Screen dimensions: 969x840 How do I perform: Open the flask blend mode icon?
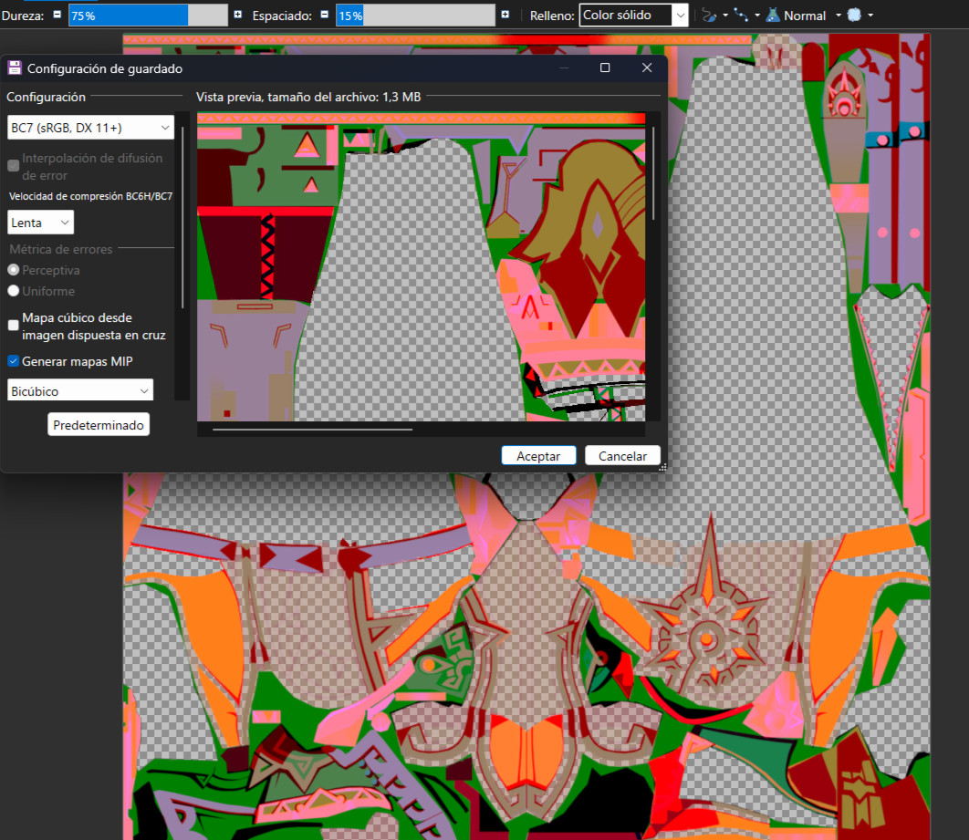click(x=773, y=15)
